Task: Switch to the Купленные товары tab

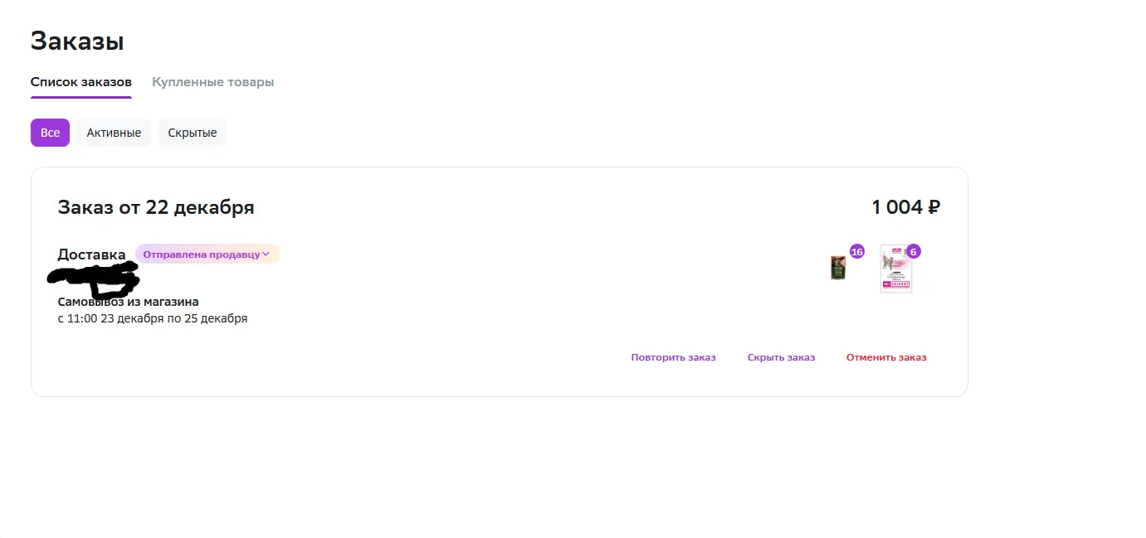Action: (212, 82)
